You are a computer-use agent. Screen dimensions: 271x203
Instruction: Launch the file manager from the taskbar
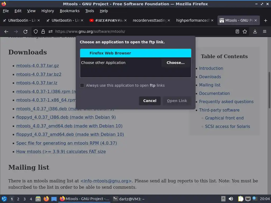click(x=38, y=199)
